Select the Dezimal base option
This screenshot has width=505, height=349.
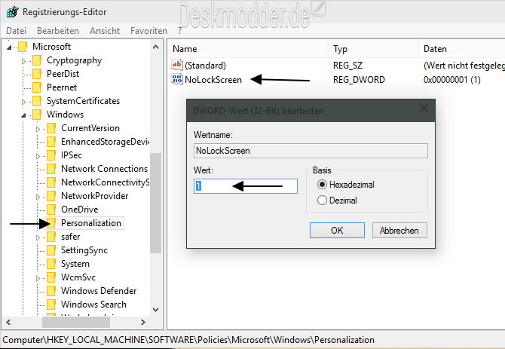322,201
